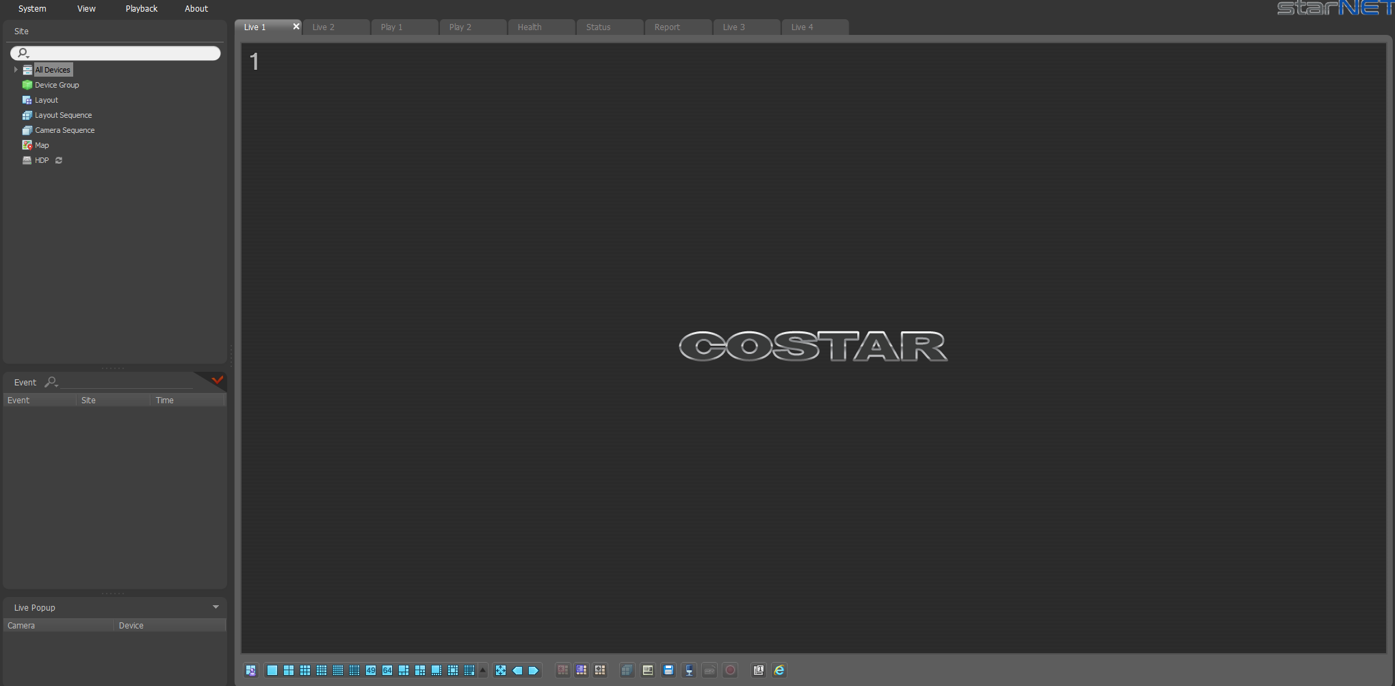Select Layout Sequence in the site tree
Viewport: 1395px width, 686px height.
click(x=63, y=115)
